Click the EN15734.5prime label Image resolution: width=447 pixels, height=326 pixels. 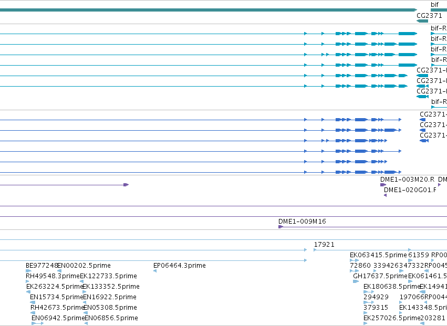tap(56, 297)
